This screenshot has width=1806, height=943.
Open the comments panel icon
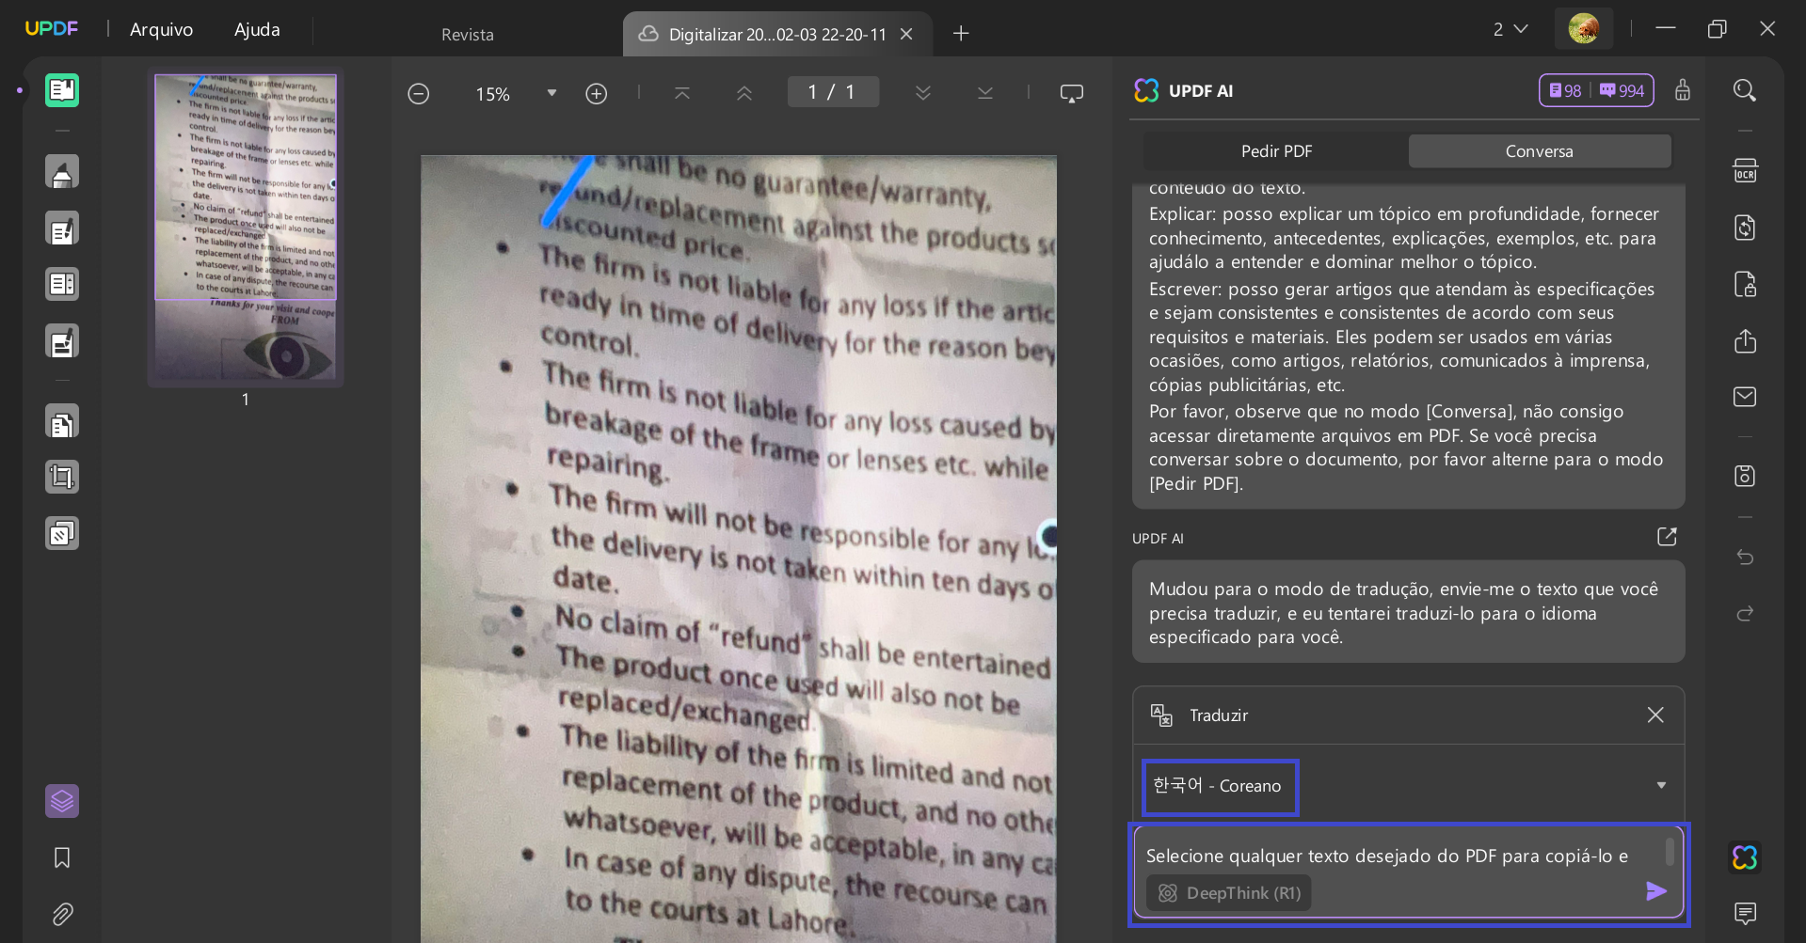[1745, 913]
